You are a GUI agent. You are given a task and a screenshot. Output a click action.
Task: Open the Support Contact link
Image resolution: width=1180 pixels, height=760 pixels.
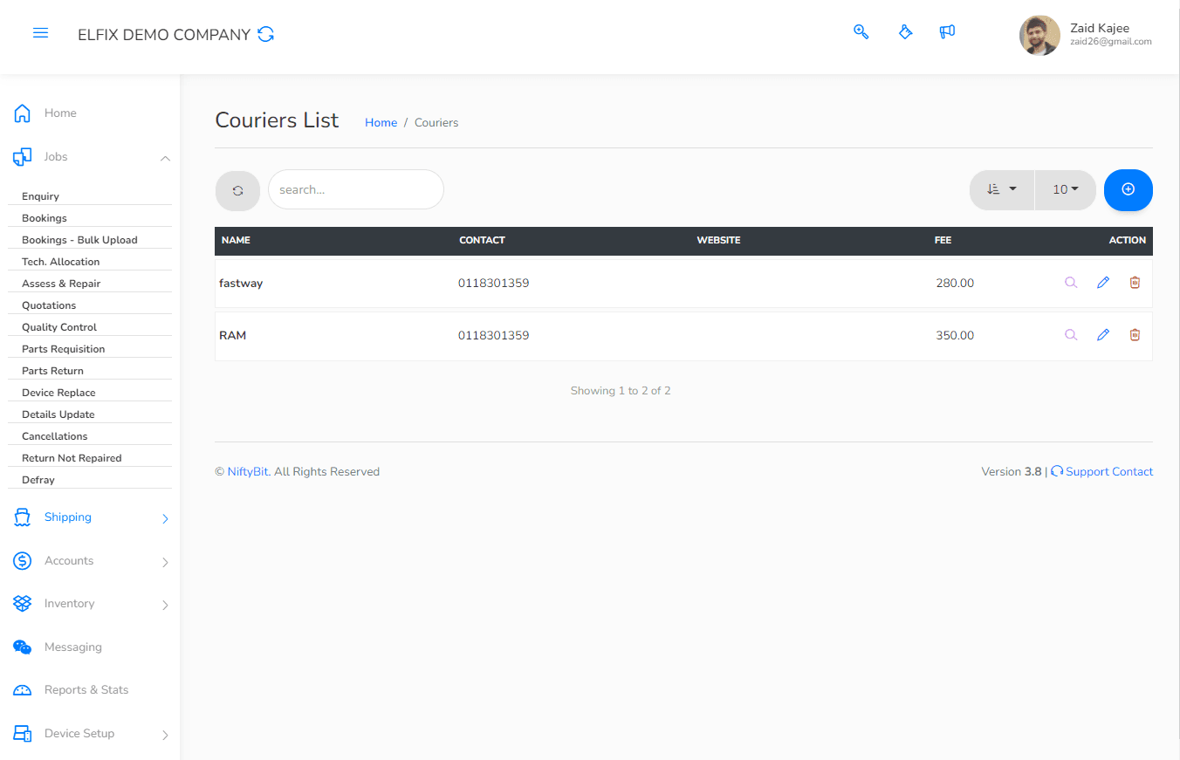[1109, 471]
